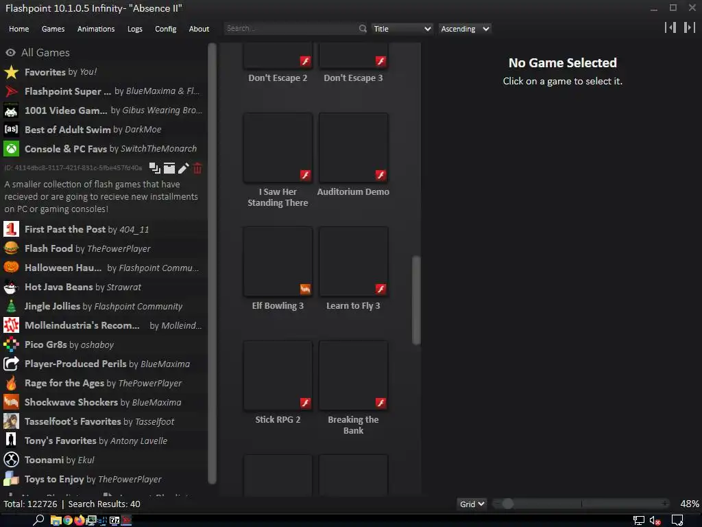Open the Grid layout dropdown
This screenshot has height=527, width=702.
472,504
